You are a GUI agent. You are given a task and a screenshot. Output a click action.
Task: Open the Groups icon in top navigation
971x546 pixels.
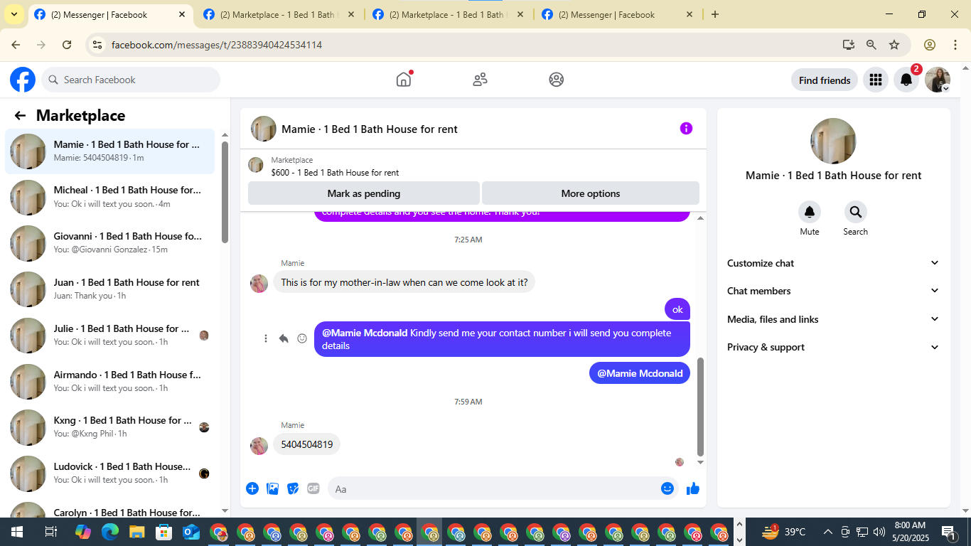(x=557, y=80)
